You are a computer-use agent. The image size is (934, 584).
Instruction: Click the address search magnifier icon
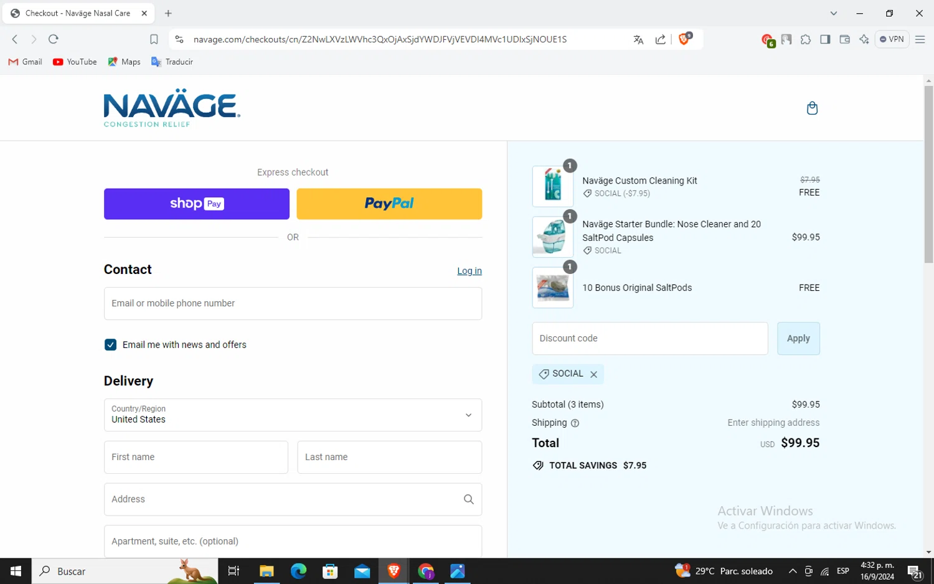click(x=469, y=499)
